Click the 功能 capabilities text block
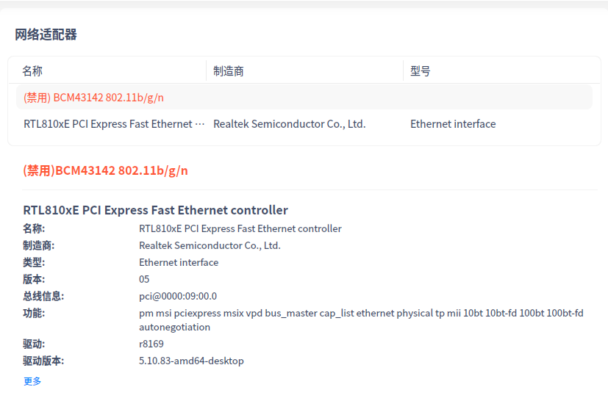Screen dimensions: 608x401 click(x=361, y=319)
